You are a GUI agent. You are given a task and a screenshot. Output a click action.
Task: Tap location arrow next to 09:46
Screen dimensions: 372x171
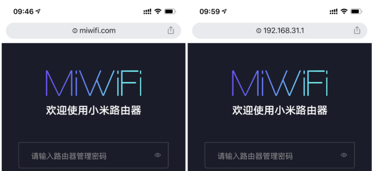38,11
